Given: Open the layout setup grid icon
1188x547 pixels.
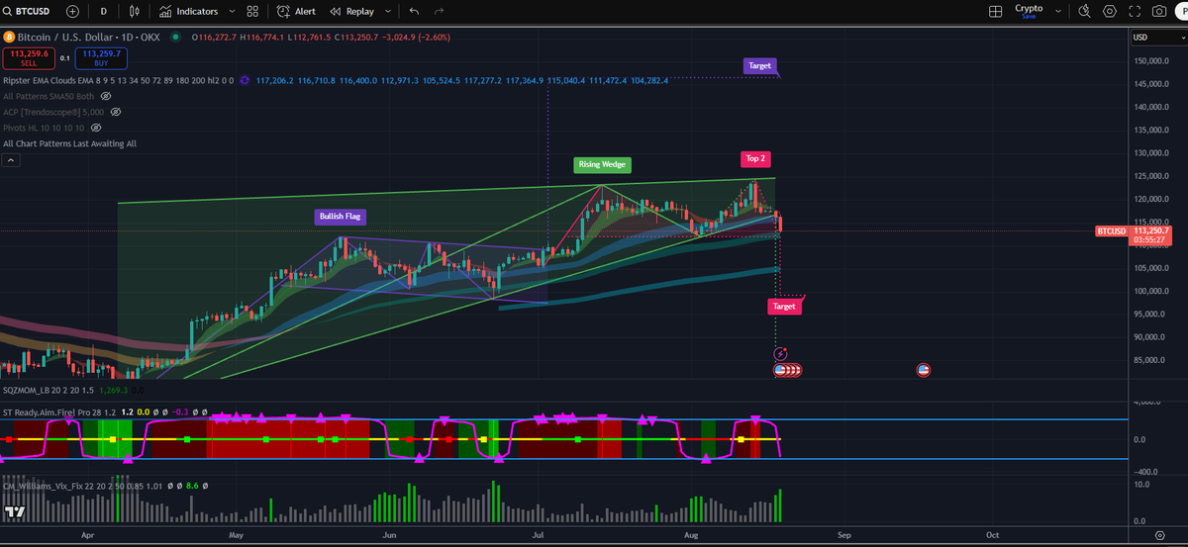Looking at the screenshot, I should coord(996,11).
